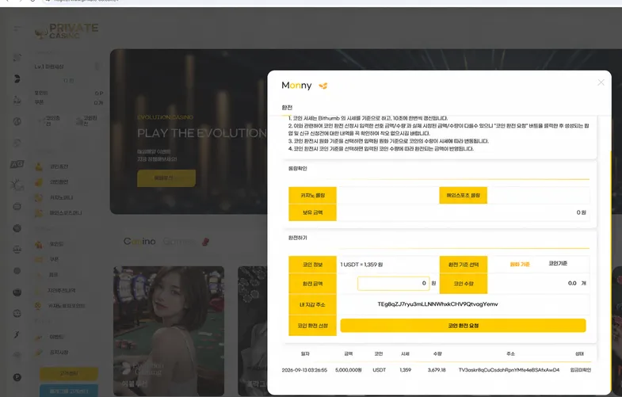
Task: Click the Private Casino logo
Action: click(x=67, y=32)
